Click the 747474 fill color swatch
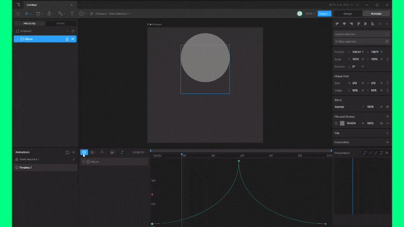Screen dimensions: 404x227 342,123
